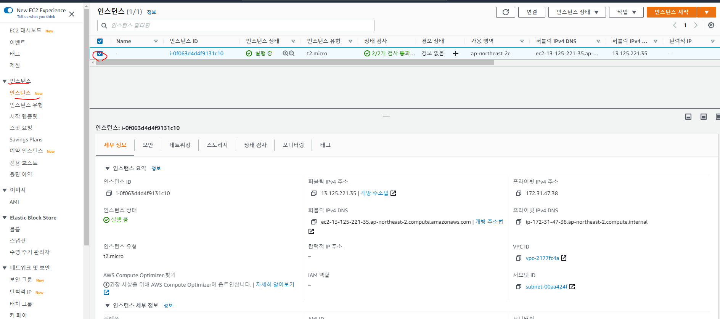The width and height of the screenshot is (720, 319).
Task: Collapse the 인스턴스 세부 정보 section
Action: point(107,306)
